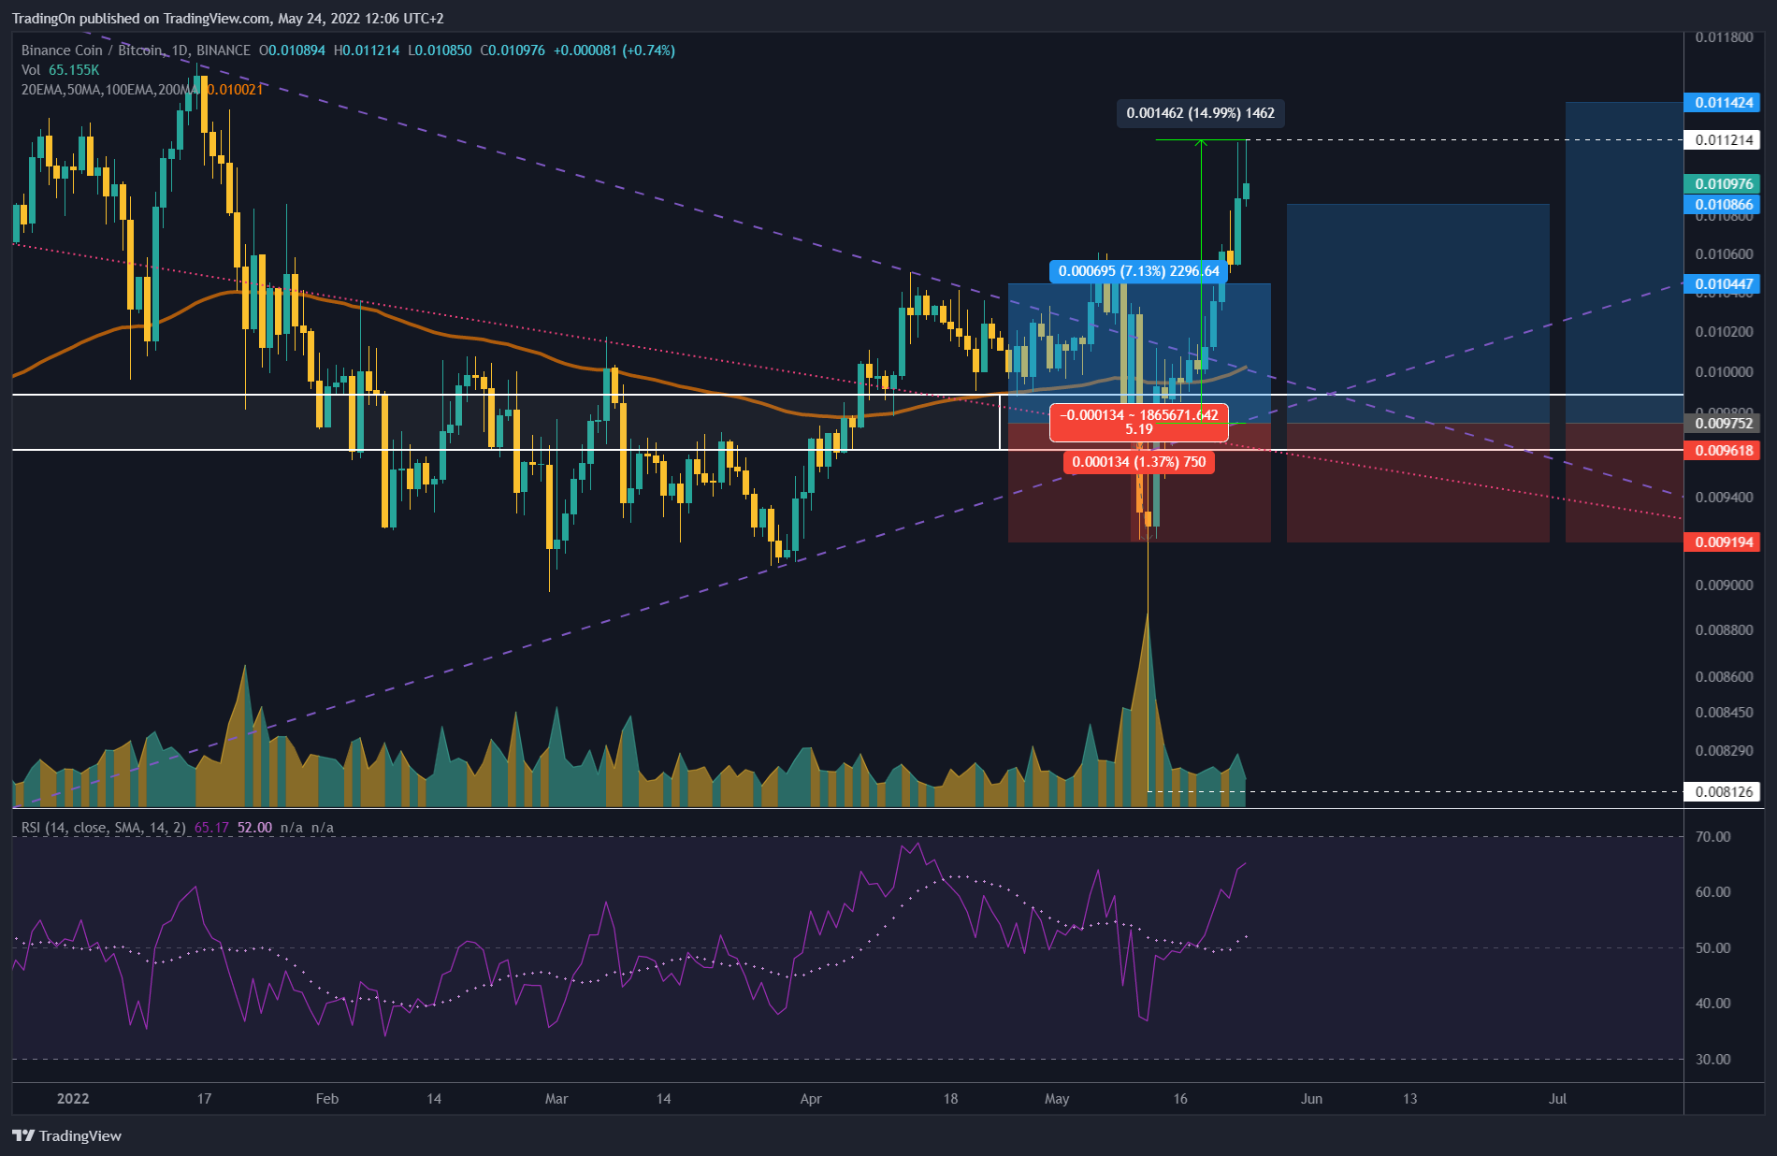Click the 0.011800 price axis tick
Image resolution: width=1777 pixels, height=1156 pixels.
(x=1724, y=37)
